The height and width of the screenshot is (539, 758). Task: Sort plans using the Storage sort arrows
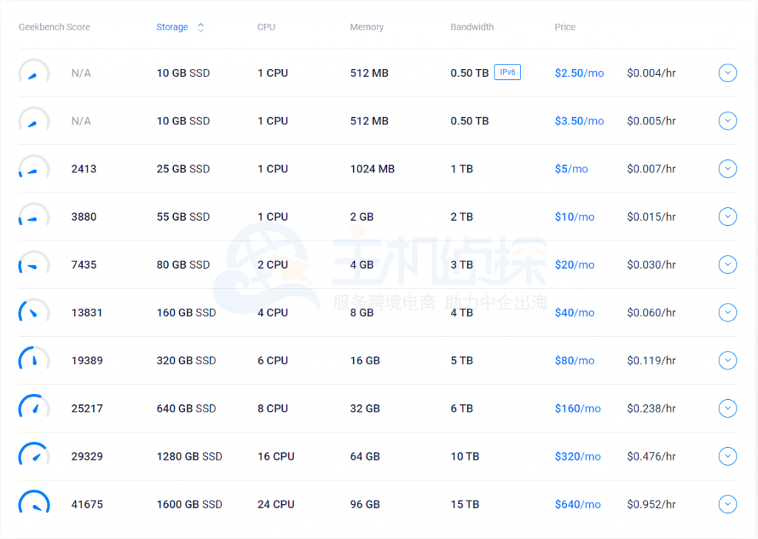[x=201, y=27]
